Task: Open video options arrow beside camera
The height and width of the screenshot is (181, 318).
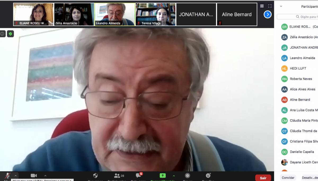Action: coord(45,176)
